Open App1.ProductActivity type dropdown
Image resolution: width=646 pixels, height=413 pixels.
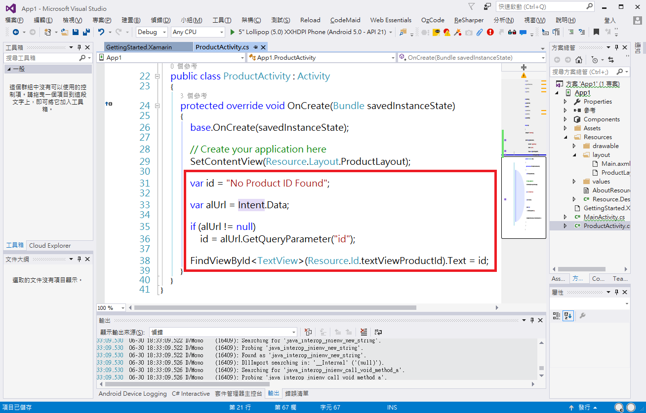(323, 58)
